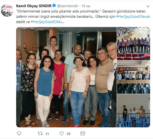Open the #HerŞeyGüzelOlacak hashtag
The image size is (153, 139).
tap(133, 16)
